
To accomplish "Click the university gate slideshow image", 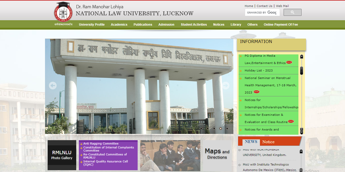I will point(139,86).
